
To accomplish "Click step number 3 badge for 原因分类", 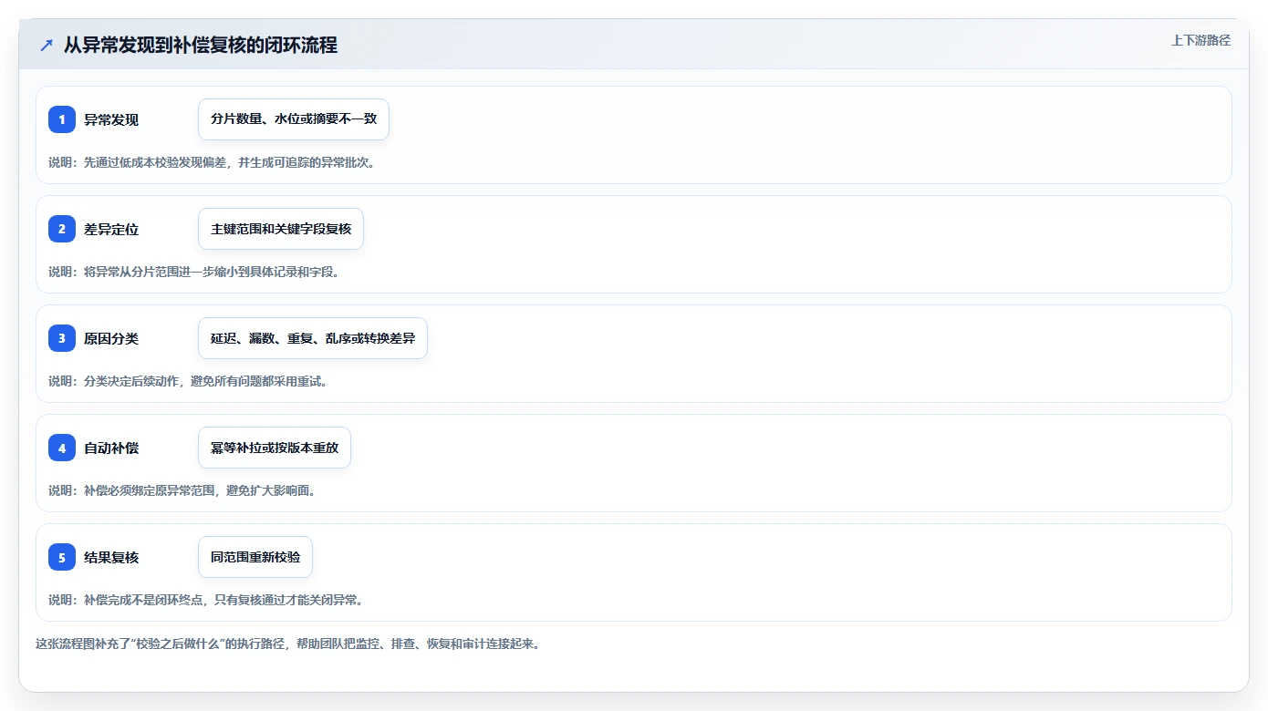I will (62, 338).
